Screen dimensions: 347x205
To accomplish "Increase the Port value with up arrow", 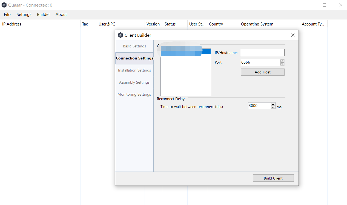I will 282,61.
